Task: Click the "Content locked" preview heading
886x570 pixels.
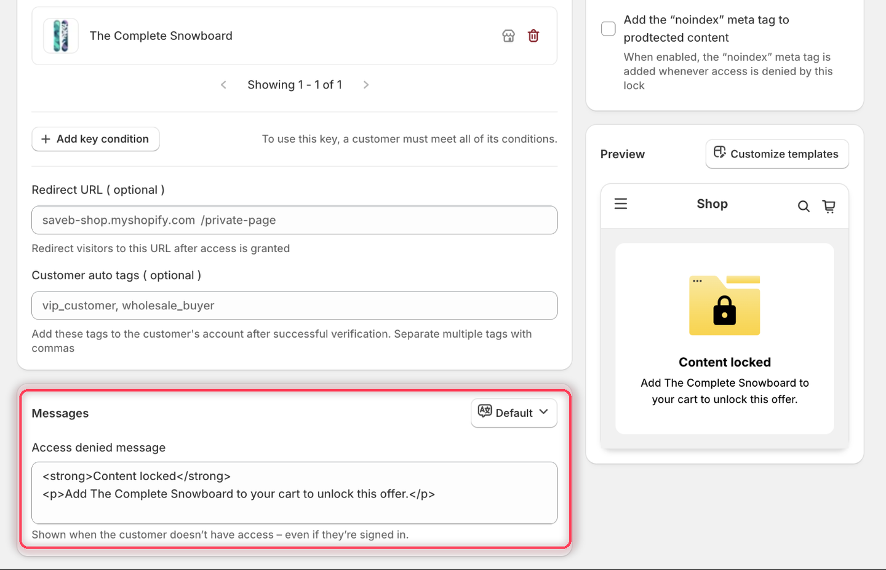Action: 725,362
